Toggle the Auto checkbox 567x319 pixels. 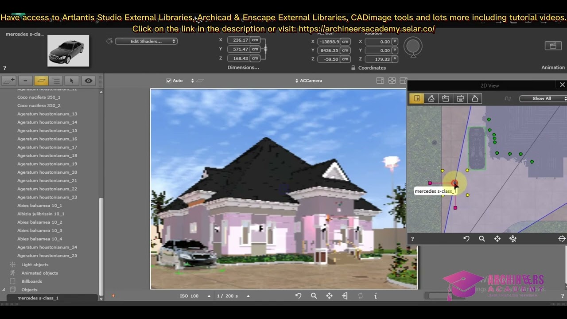coord(168,81)
